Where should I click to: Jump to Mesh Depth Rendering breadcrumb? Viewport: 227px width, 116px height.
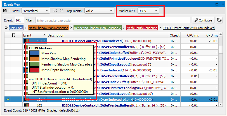142,28
